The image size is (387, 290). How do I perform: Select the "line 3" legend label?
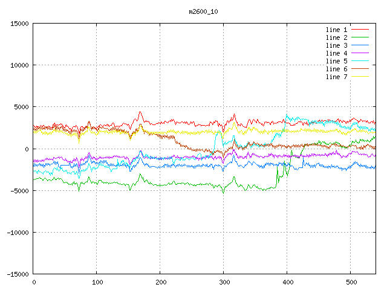[337, 45]
